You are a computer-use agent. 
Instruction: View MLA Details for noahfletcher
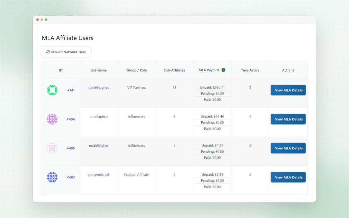click(288, 148)
